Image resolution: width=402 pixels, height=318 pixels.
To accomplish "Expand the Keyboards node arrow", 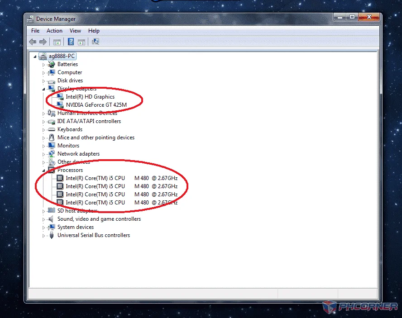I will point(43,130).
